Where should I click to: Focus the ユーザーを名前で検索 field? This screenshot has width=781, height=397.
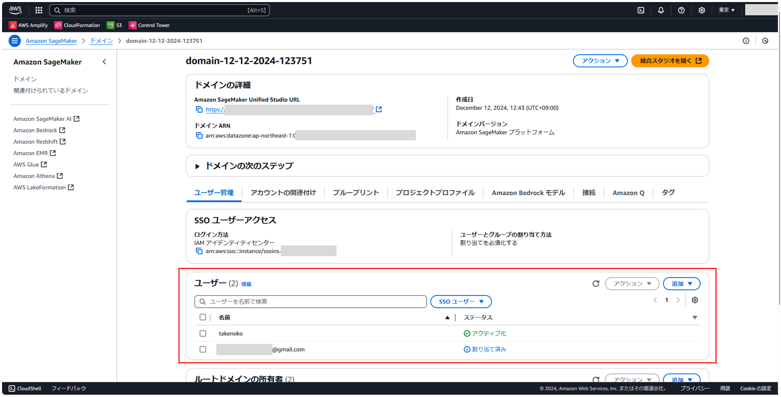click(310, 302)
